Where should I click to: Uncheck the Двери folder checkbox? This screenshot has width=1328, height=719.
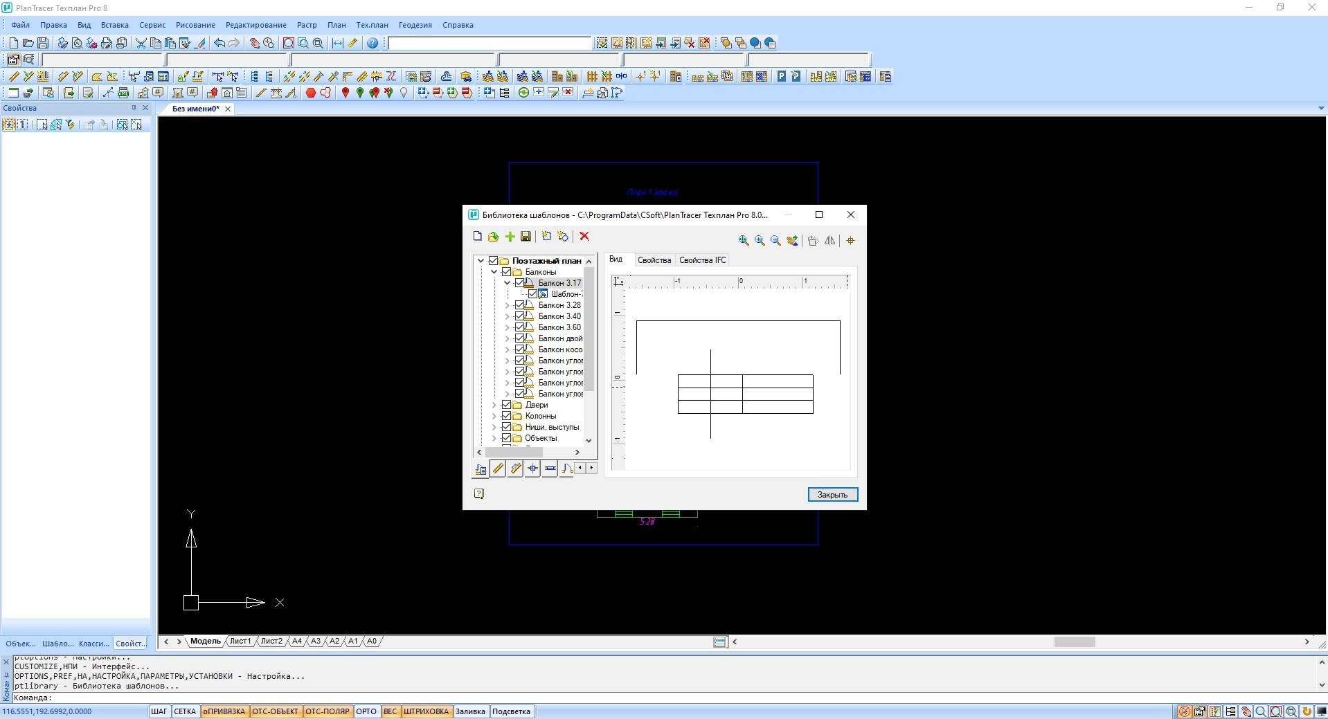pos(506,405)
